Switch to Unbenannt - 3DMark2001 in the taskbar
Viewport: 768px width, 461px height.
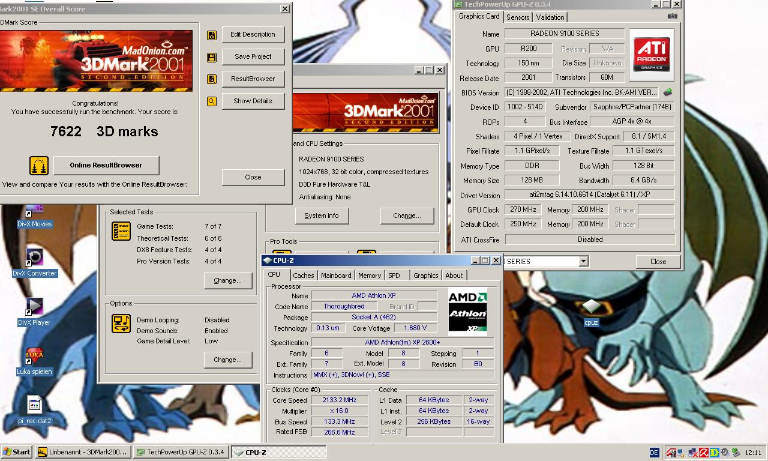pyautogui.click(x=83, y=453)
